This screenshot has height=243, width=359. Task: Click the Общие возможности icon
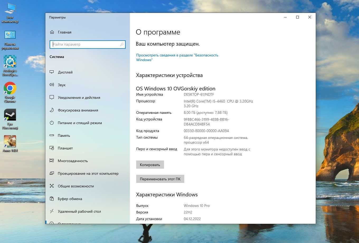52,186
